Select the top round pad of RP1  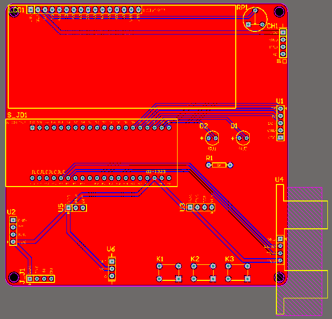pyautogui.click(x=255, y=10)
